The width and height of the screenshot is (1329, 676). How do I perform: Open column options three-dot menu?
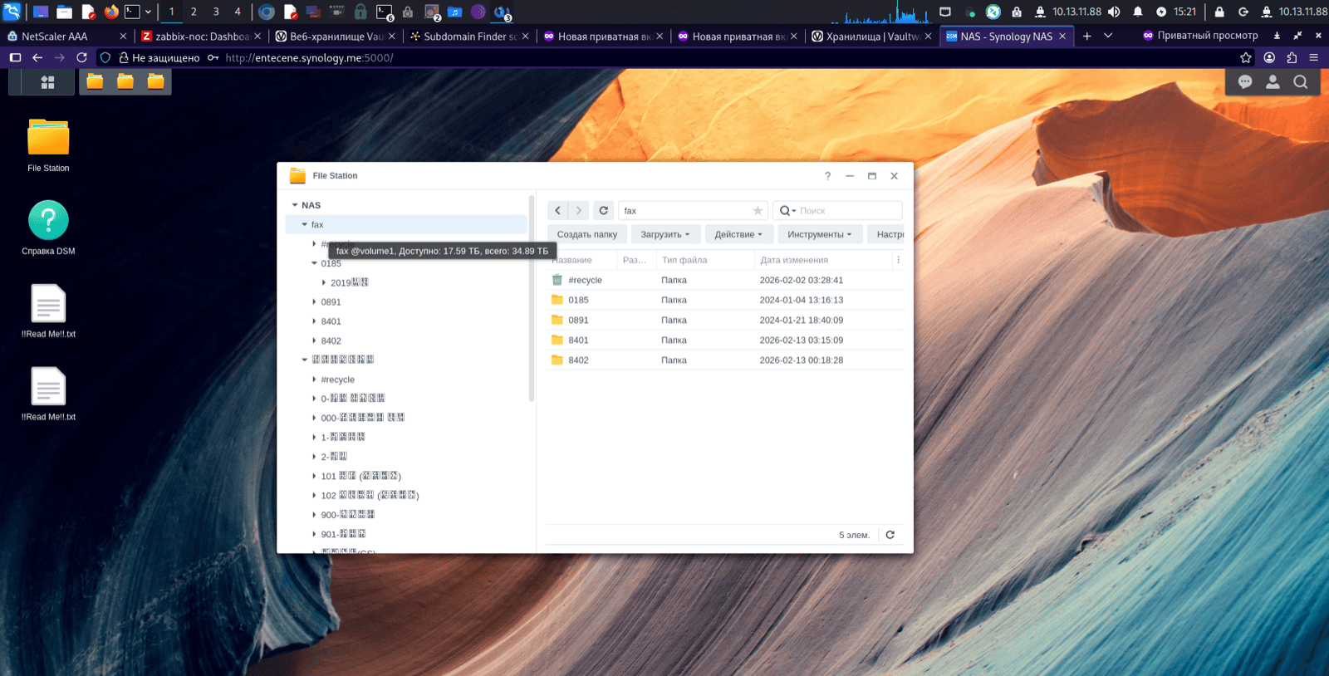pyautogui.click(x=898, y=260)
